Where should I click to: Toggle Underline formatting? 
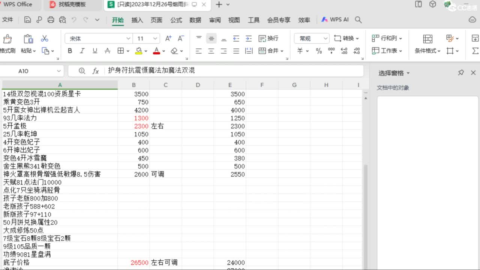point(94,51)
